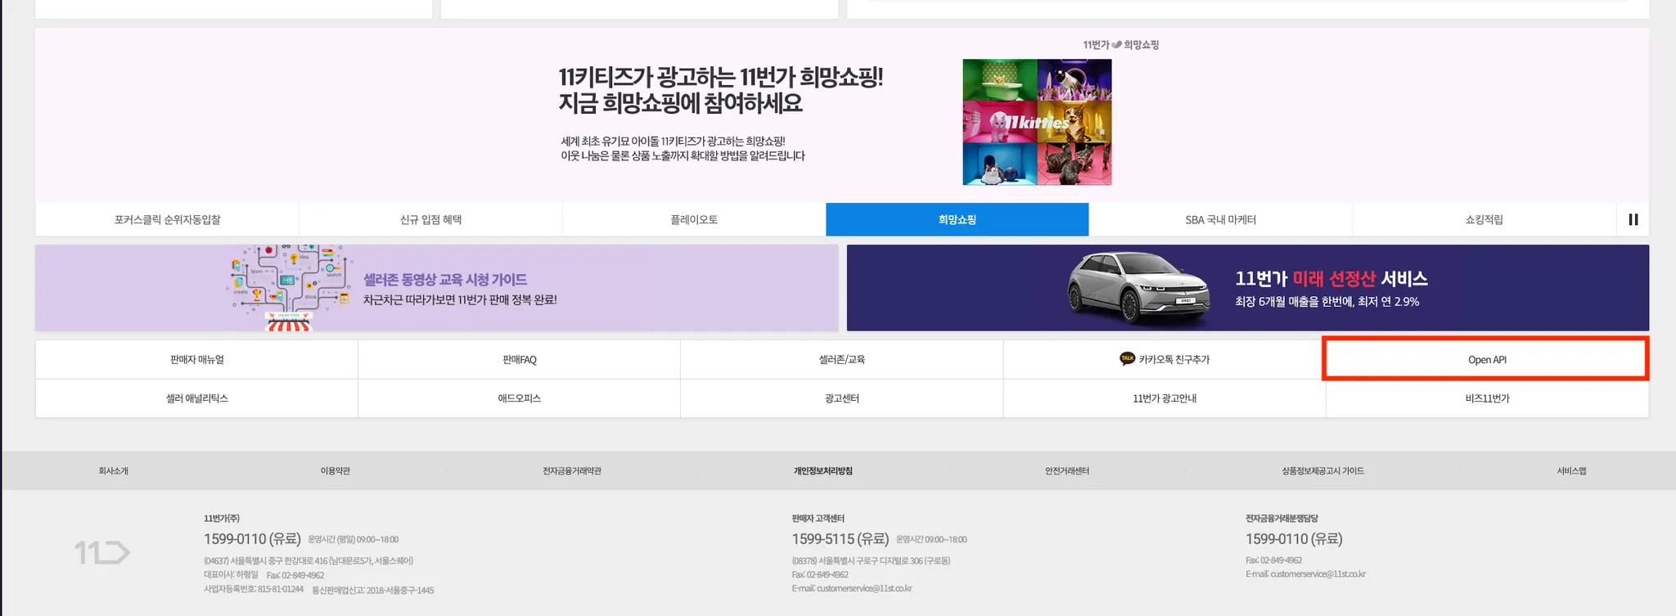Open 셀러 애널리틱스

[196, 398]
